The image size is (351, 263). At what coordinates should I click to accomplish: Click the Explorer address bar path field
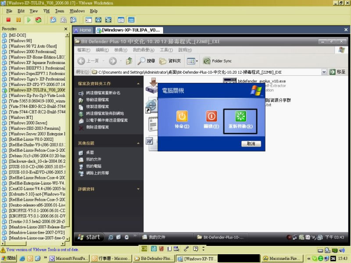pos(206,72)
